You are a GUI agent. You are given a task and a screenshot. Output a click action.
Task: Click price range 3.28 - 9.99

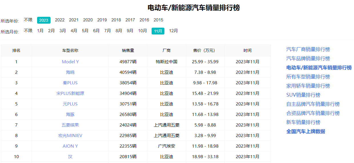pyautogui.click(x=205, y=136)
